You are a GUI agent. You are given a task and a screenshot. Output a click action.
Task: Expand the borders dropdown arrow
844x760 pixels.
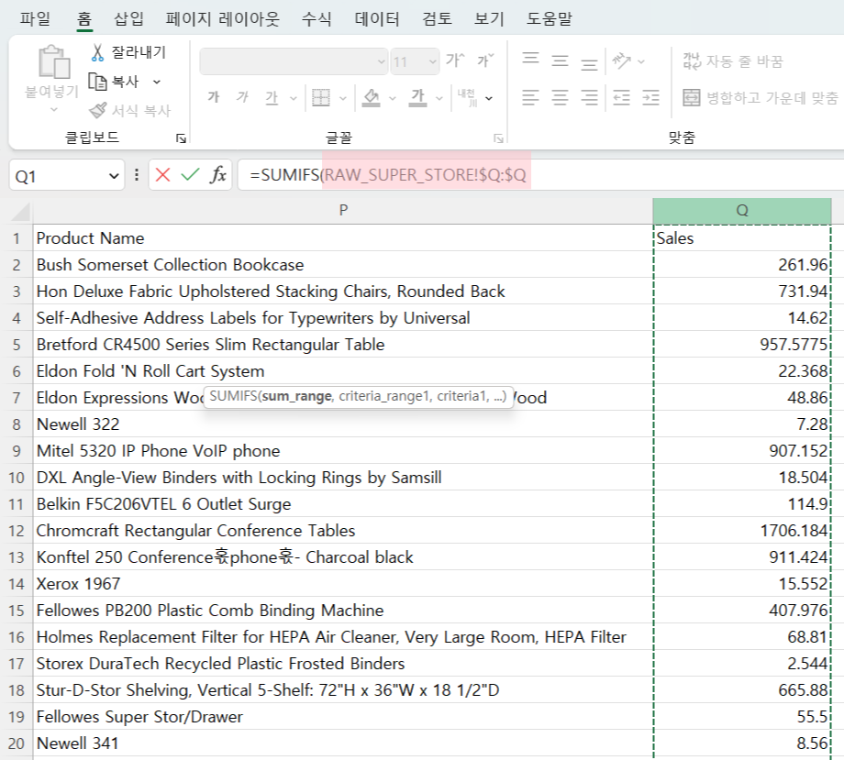[343, 98]
